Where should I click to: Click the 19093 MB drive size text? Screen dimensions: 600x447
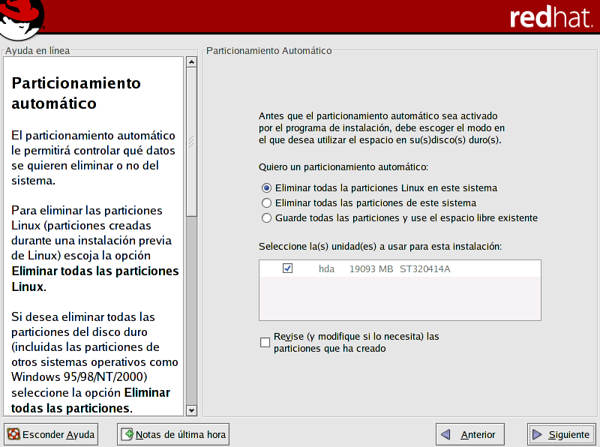[371, 268]
